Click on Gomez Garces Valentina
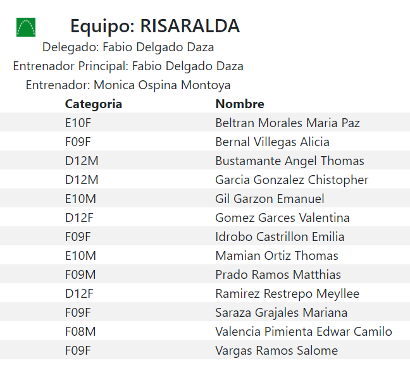The height and width of the screenshot is (368, 410). (x=282, y=218)
